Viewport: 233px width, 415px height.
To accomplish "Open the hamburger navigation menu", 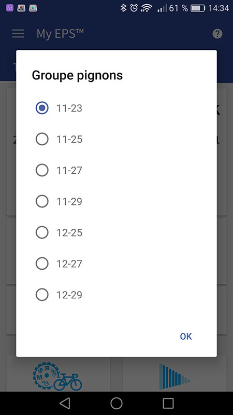I will pos(18,34).
